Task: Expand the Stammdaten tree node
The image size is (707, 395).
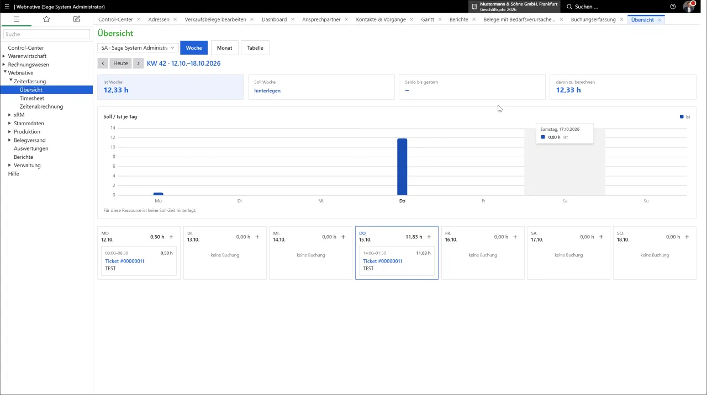Action: tap(9, 123)
